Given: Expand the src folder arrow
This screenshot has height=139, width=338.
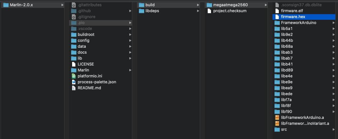Looking at the screenshot, I should coord(334,129).
